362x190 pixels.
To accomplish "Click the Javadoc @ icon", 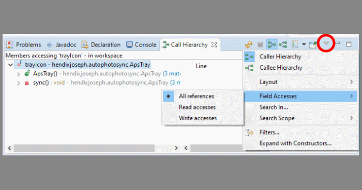I will point(50,45).
